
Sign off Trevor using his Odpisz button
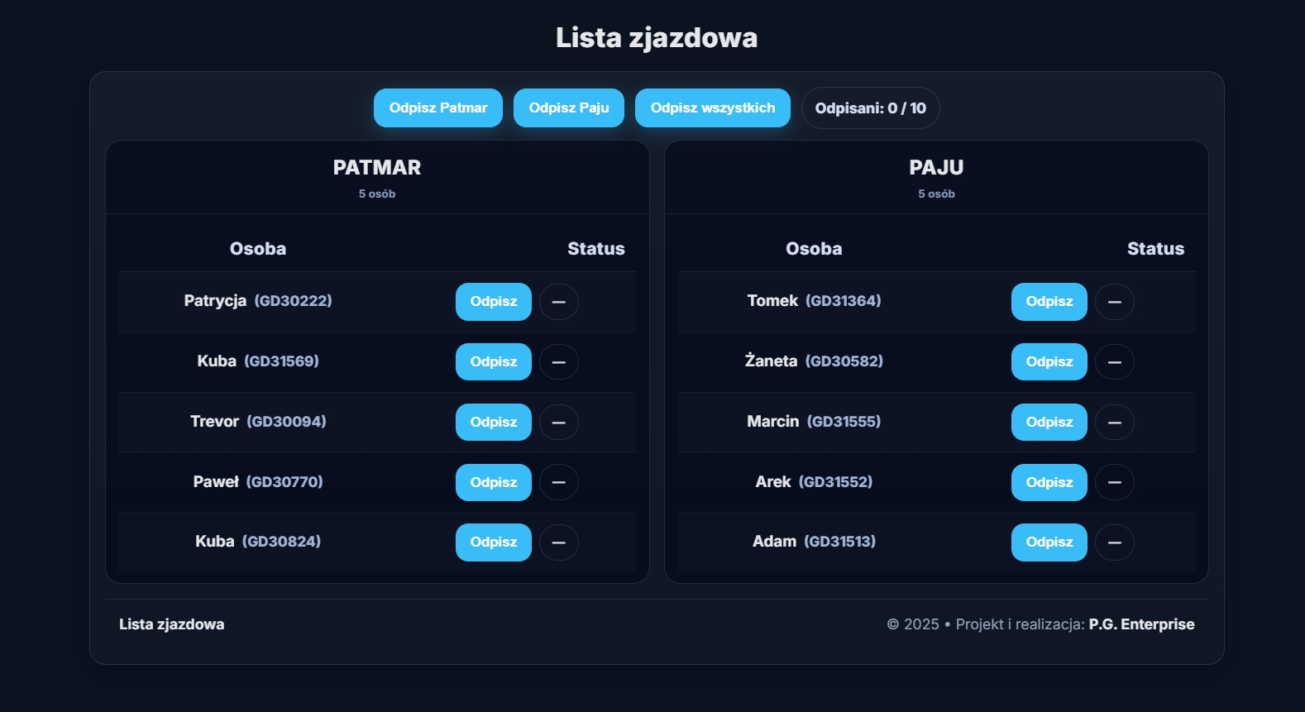[x=493, y=422]
